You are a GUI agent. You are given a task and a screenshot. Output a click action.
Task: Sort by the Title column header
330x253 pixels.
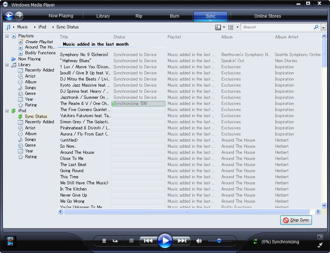[x=64, y=37]
